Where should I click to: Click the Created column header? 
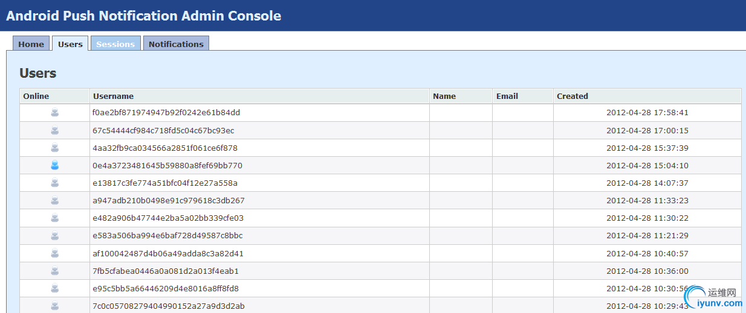(647, 96)
